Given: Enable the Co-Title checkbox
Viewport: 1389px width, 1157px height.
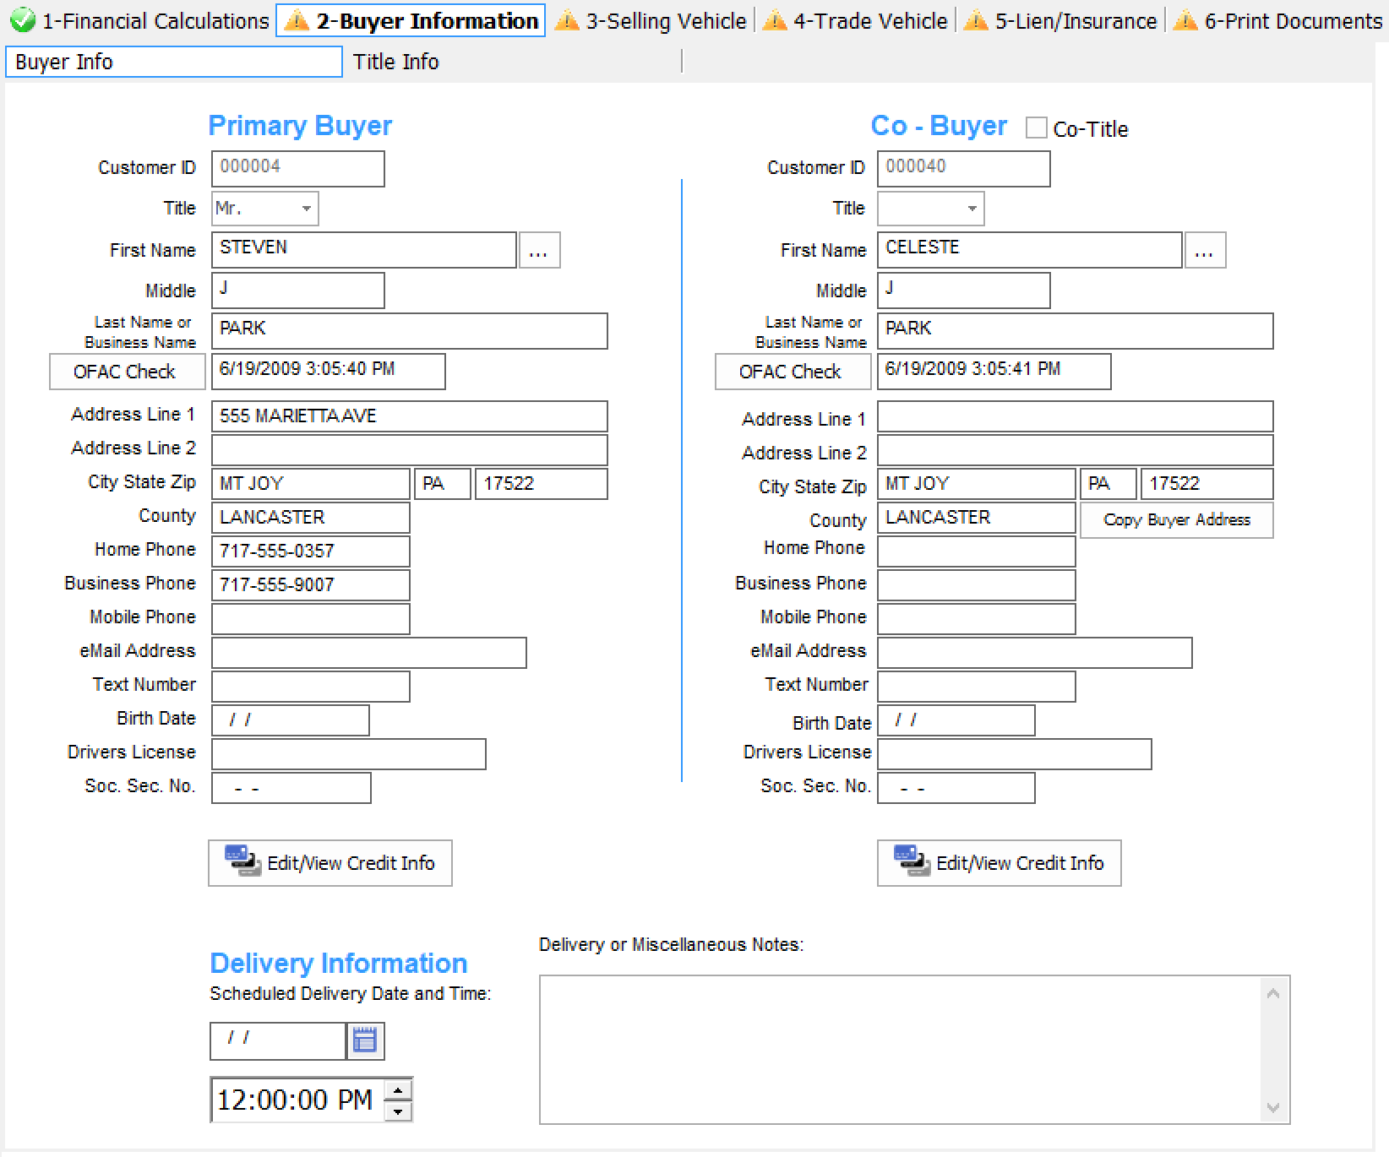Looking at the screenshot, I should click(1036, 128).
